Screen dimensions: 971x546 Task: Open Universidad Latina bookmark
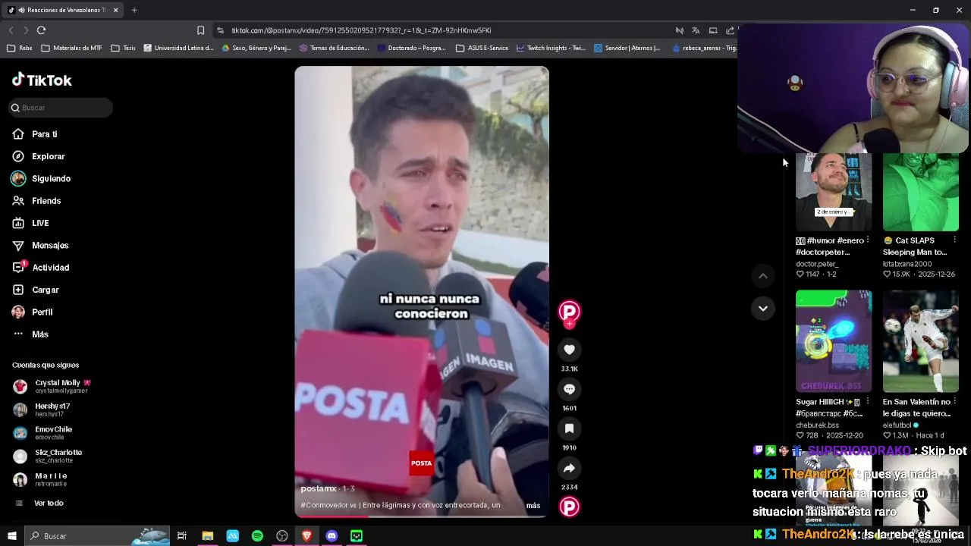[178, 48]
